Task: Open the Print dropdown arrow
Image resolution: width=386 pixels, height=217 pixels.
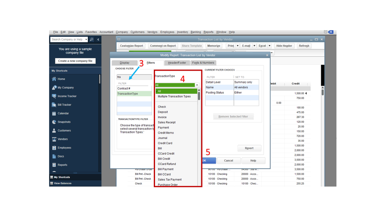Action: tap(238, 46)
